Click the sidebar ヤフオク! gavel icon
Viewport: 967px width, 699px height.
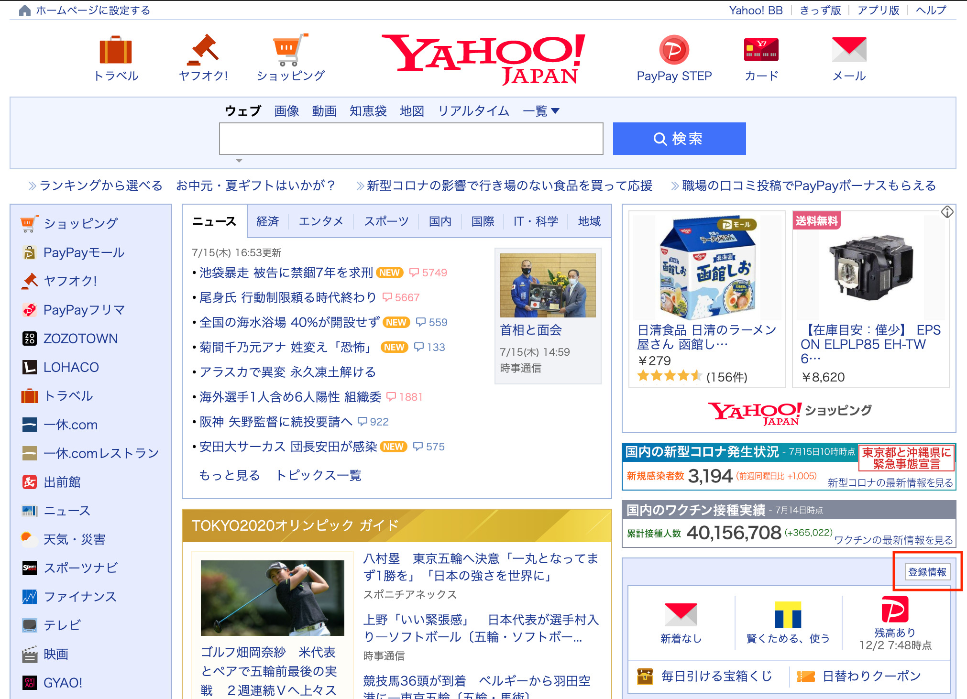coord(29,281)
